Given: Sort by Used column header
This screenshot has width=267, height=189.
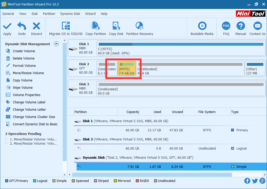Looking at the screenshot, I should (x=151, y=112).
